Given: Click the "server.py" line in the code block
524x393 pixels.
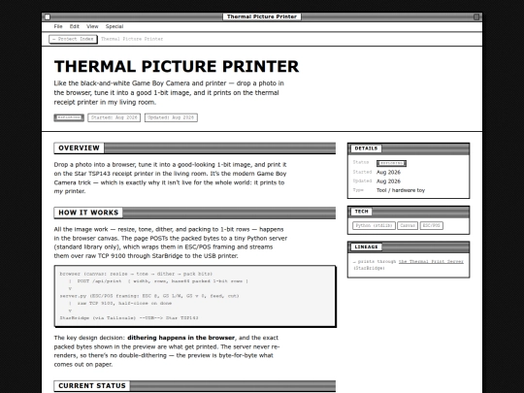Looking at the screenshot, I should [149, 296].
